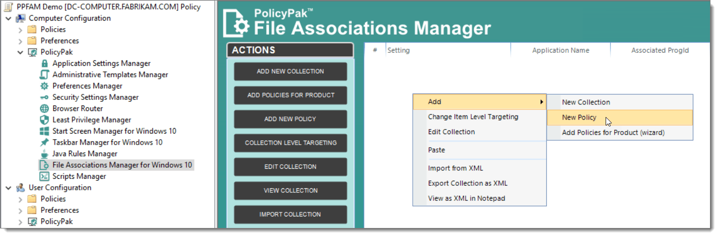Expand Preferences under User Configuration
This screenshot has width=718, height=236.
[x=21, y=210]
